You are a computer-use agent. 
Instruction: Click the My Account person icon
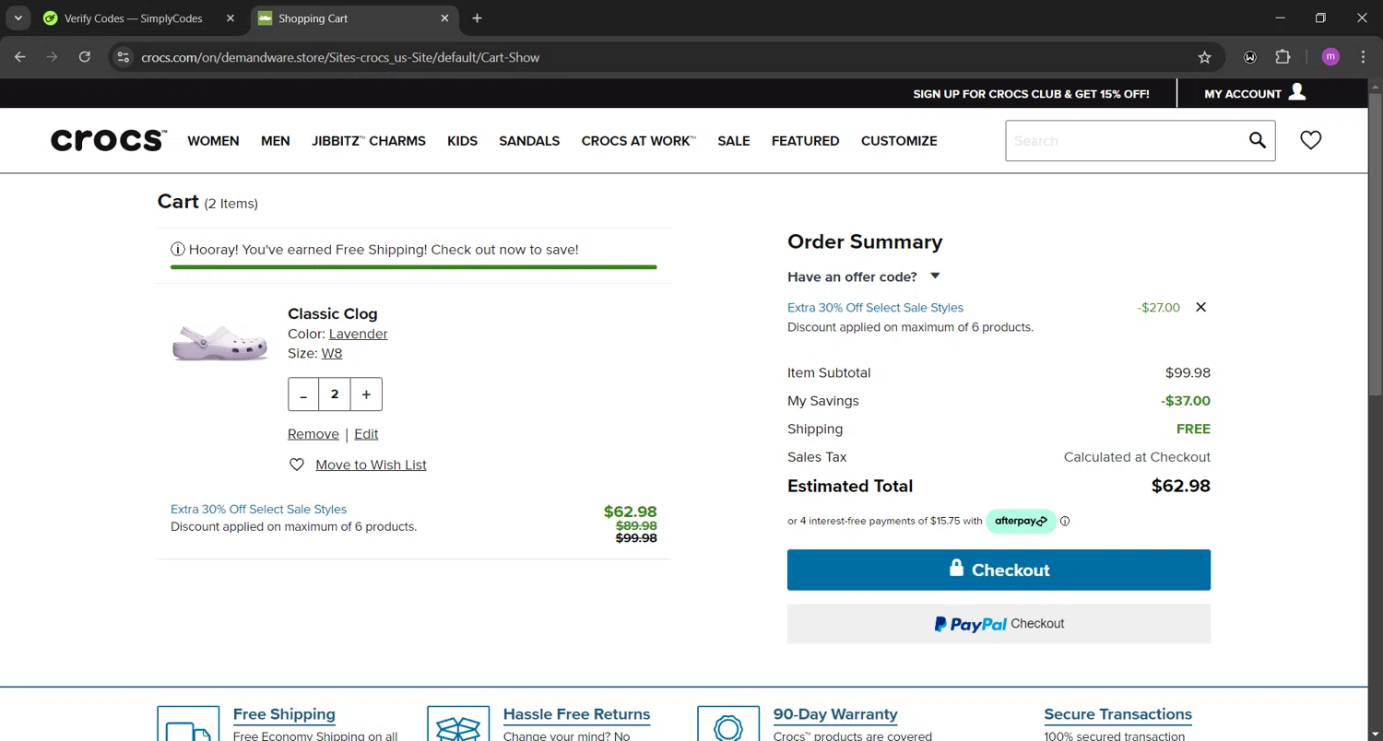point(1297,91)
